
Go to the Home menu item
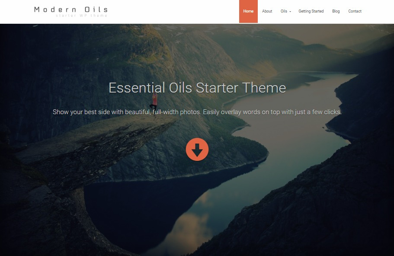tap(248, 11)
